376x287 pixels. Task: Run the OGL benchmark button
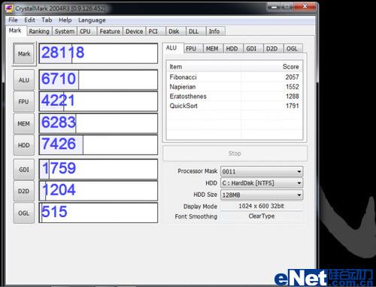coord(24,213)
